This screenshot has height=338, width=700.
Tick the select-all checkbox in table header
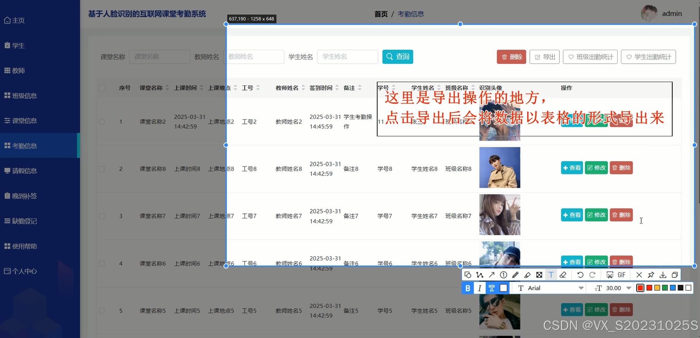click(x=102, y=88)
